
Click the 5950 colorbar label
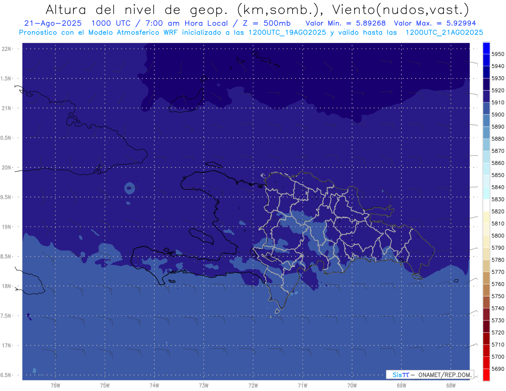click(498, 54)
